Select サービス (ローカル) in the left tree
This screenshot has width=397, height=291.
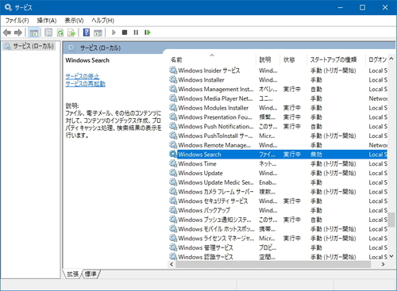pos(33,46)
